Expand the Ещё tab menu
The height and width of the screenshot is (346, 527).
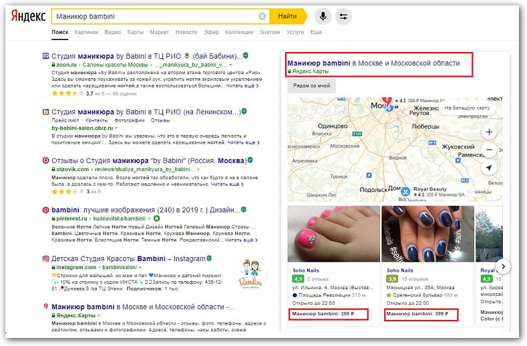(x=316, y=32)
